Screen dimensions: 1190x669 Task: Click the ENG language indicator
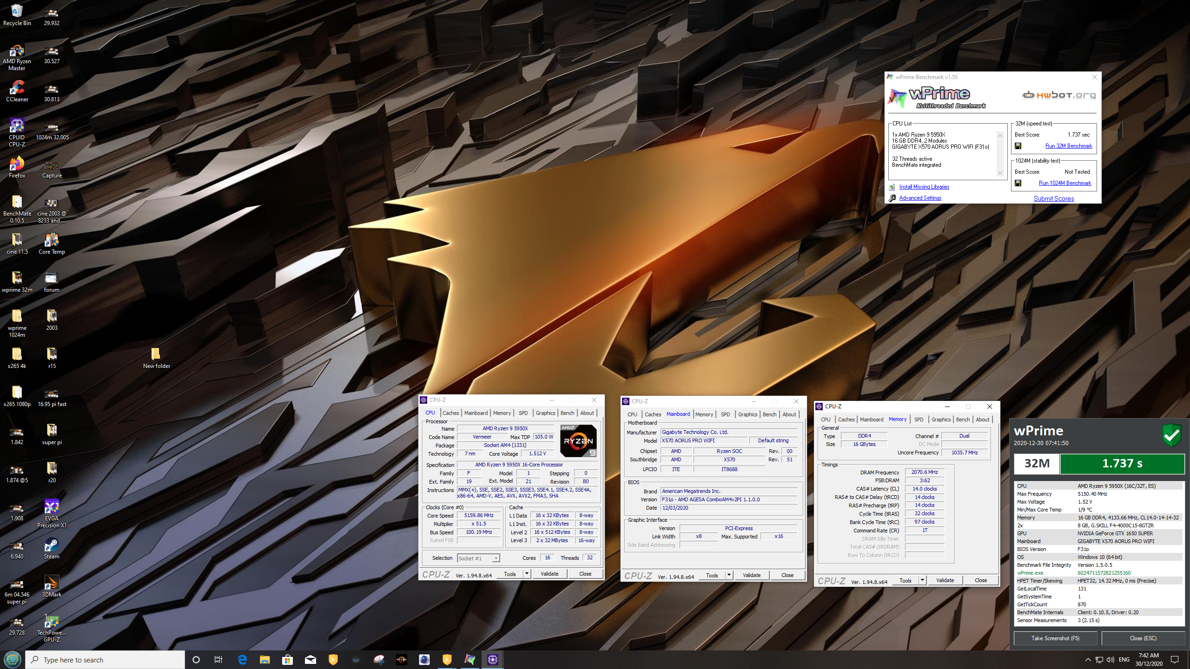click(x=1124, y=659)
